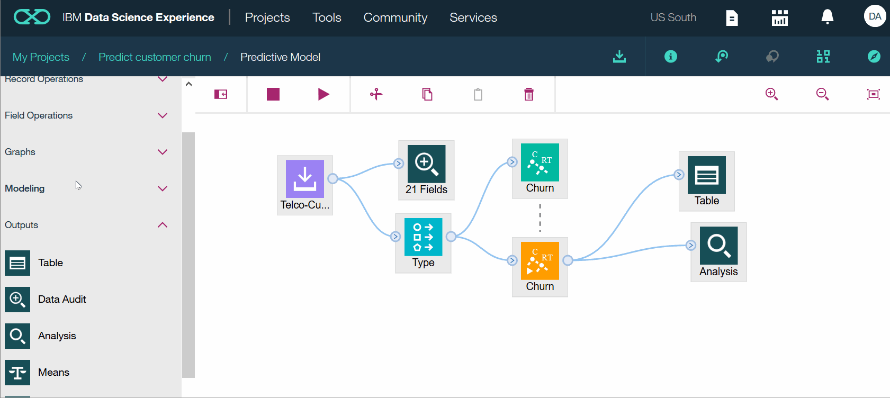The height and width of the screenshot is (398, 890).
Task: Select the Means icon in the palette
Action: click(x=17, y=373)
